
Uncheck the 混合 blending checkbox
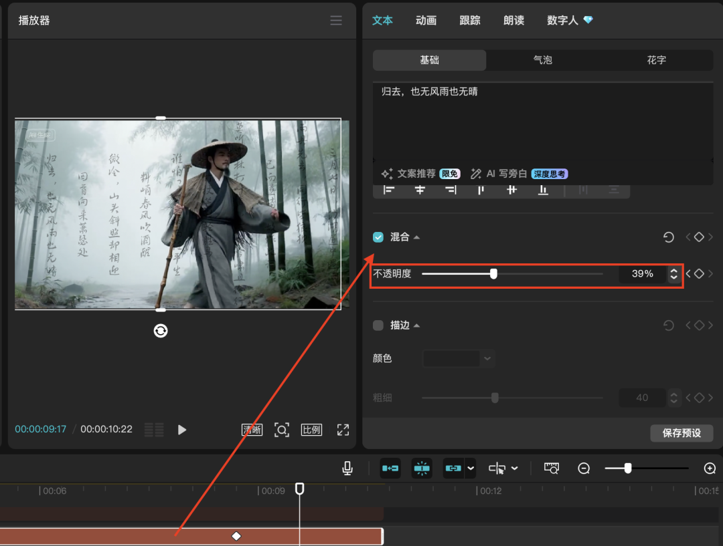click(378, 237)
